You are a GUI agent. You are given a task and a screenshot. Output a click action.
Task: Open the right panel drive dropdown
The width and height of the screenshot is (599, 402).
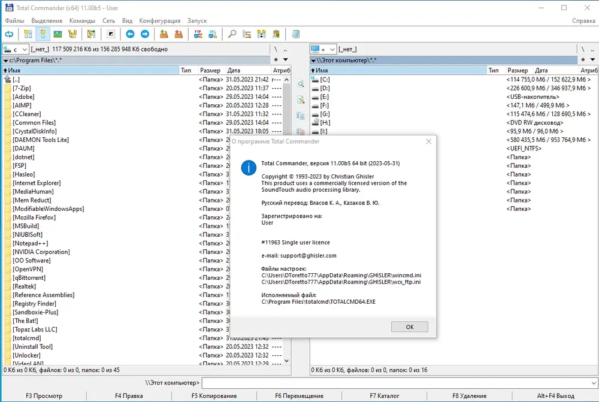coord(323,49)
